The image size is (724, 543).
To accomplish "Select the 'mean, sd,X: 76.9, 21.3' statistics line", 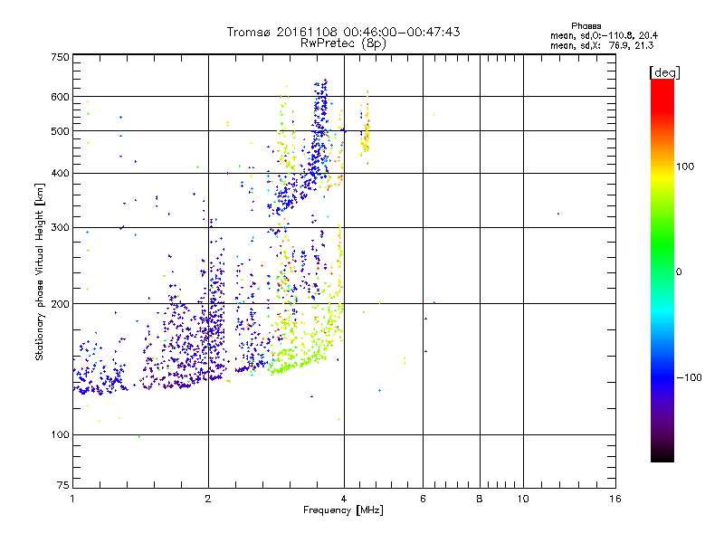I will (602, 45).
